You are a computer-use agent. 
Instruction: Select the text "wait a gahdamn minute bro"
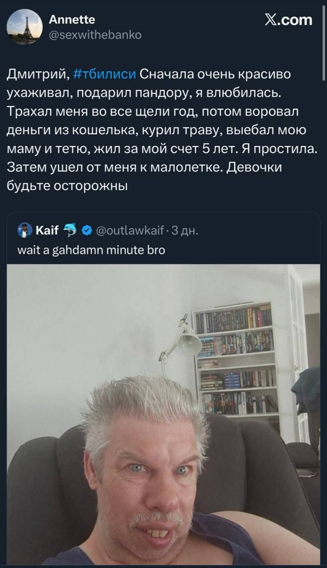(x=91, y=250)
